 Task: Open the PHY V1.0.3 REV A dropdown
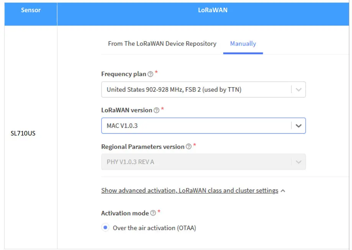[195, 162]
